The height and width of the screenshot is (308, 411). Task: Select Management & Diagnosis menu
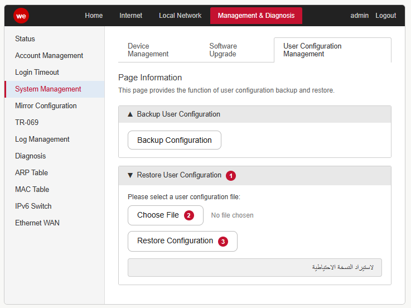(x=256, y=16)
